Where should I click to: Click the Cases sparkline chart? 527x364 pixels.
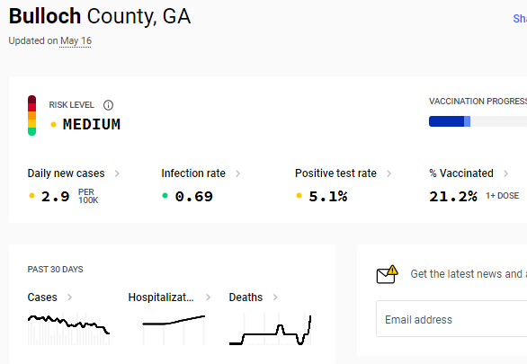68,329
